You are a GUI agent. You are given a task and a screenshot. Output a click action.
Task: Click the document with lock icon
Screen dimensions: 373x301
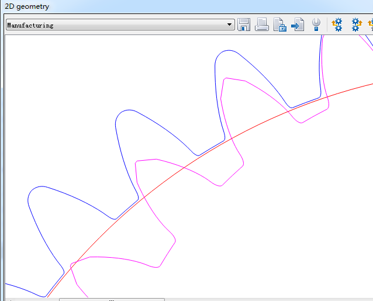pyautogui.click(x=280, y=25)
